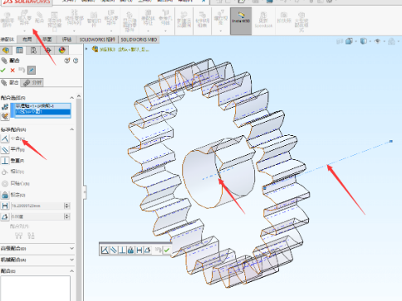
Task: Confirm the mate from the pop-up toolbar checkmark
Action: (166, 250)
